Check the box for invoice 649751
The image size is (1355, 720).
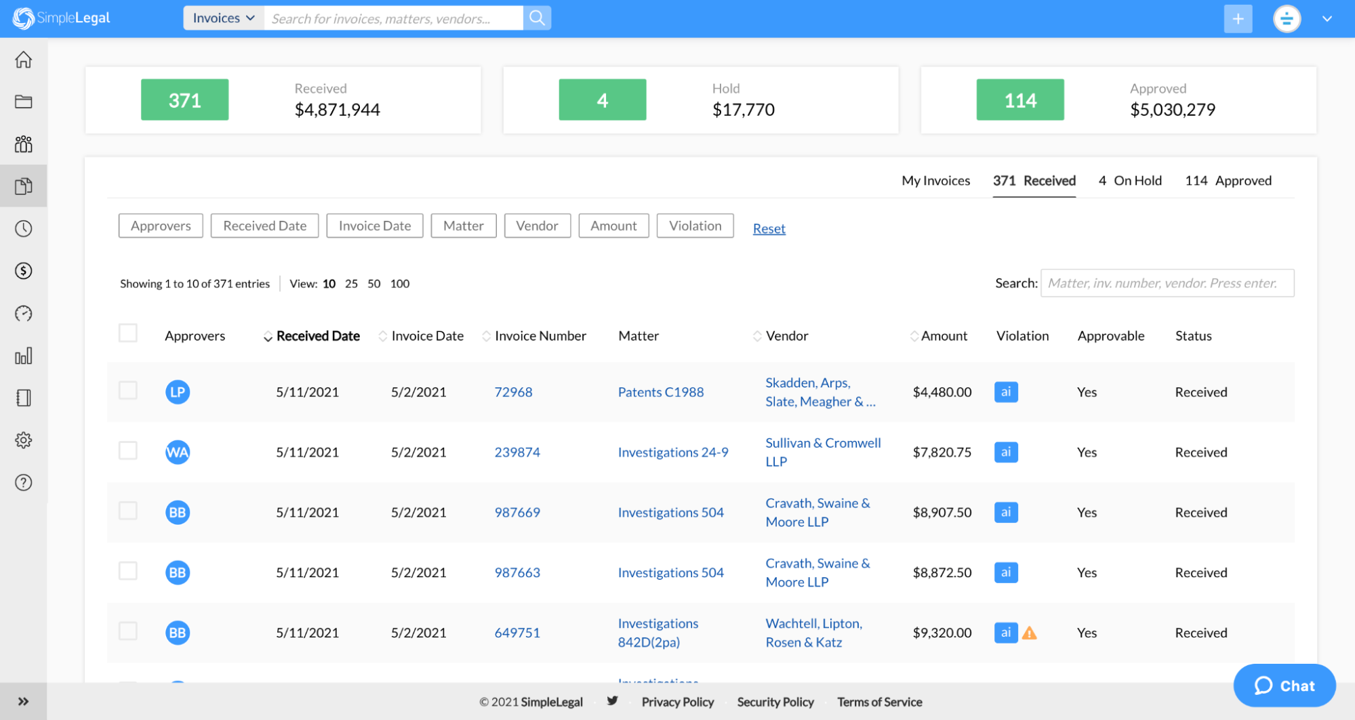(127, 631)
